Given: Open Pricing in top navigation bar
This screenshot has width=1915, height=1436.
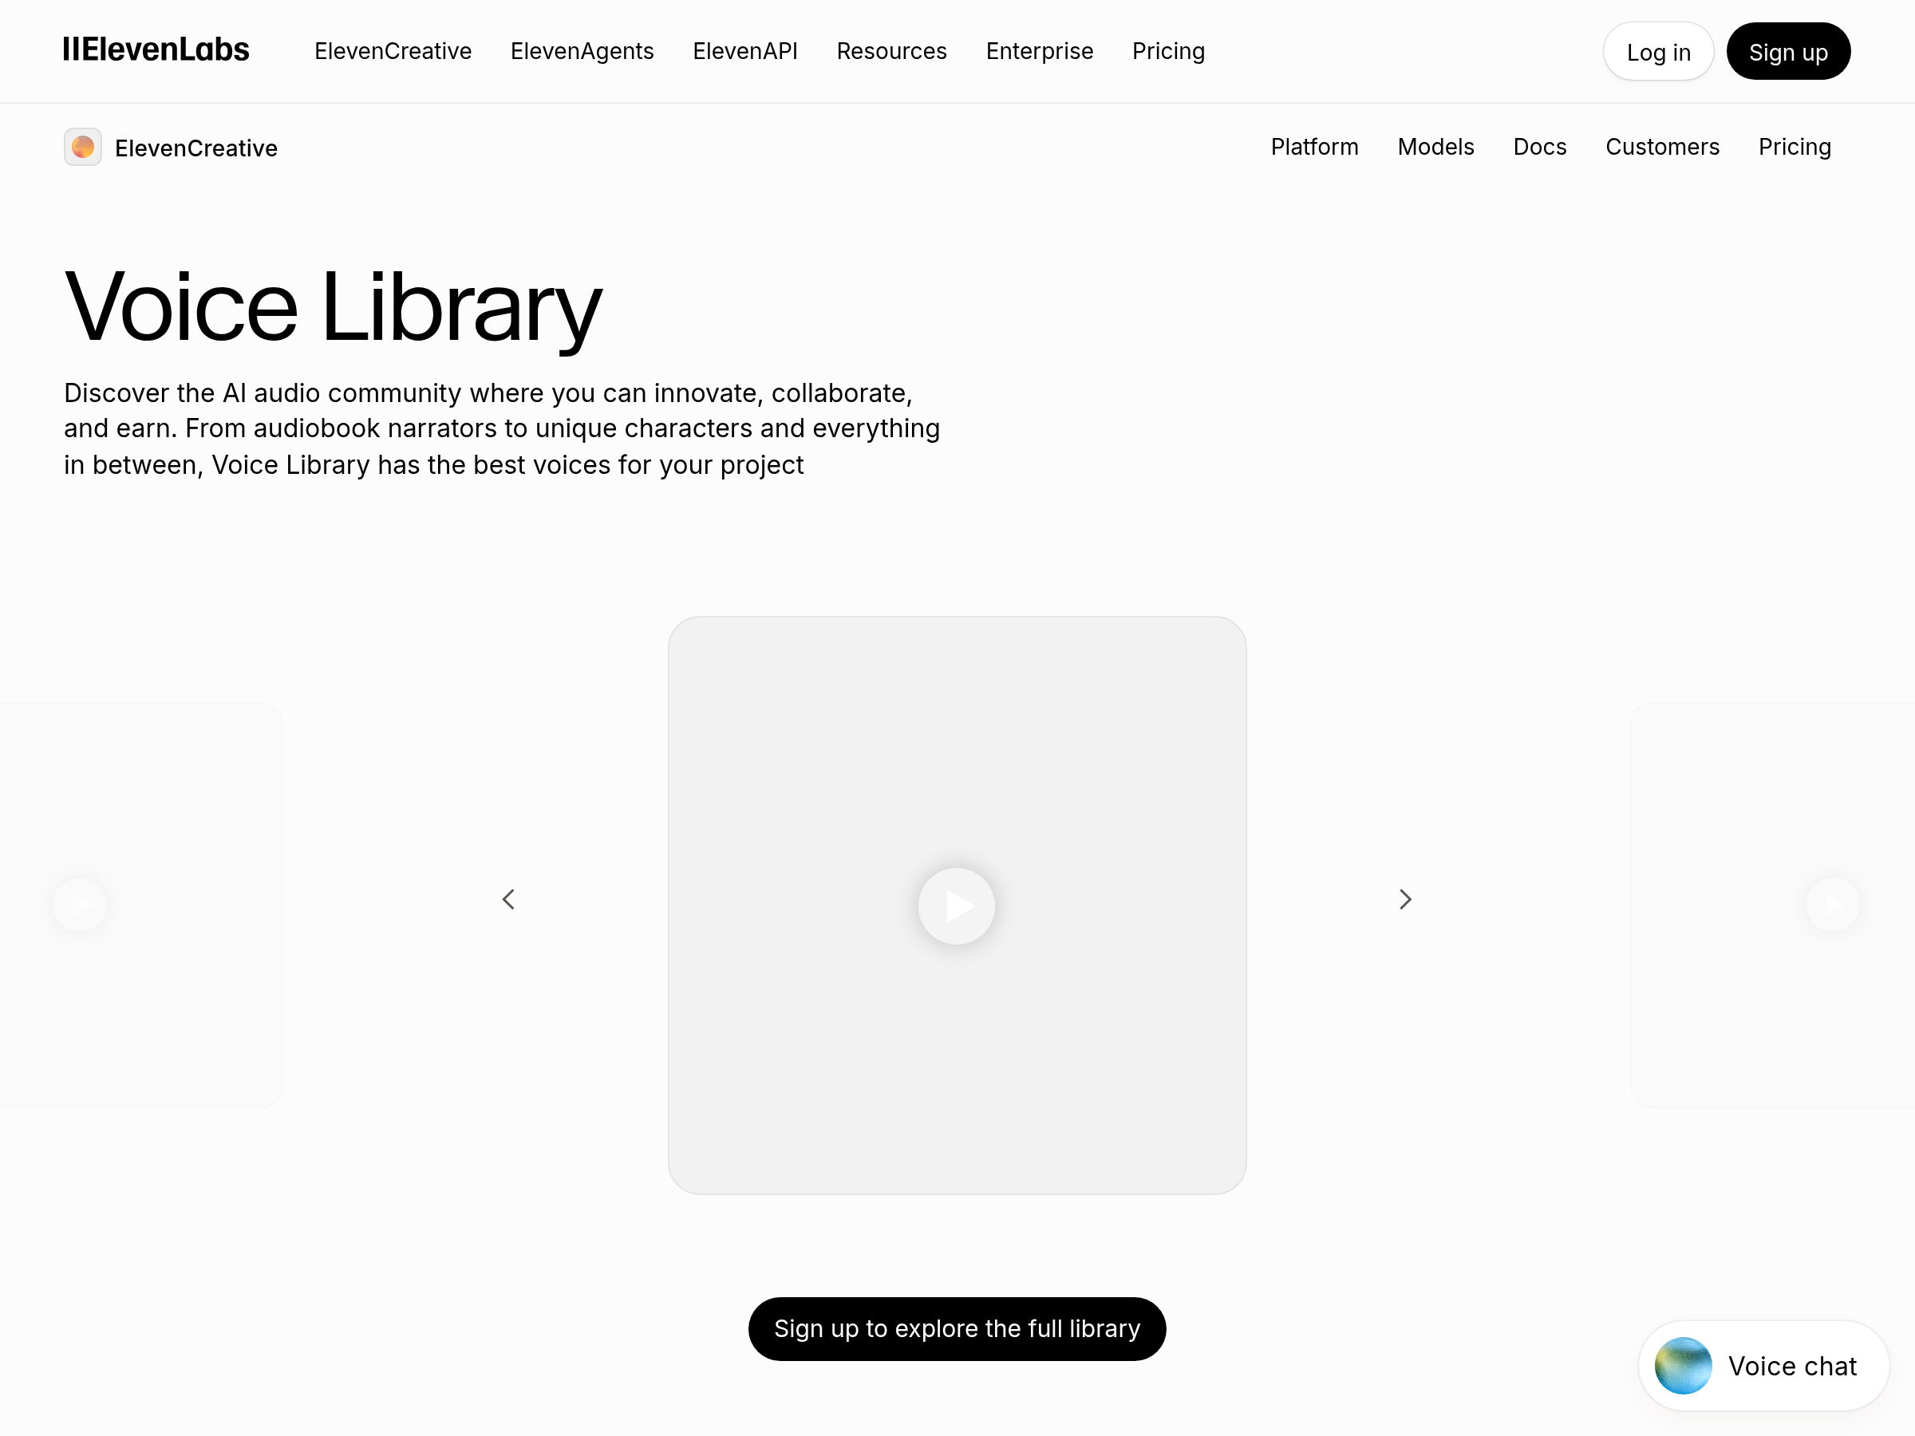Looking at the screenshot, I should pos(1169,51).
